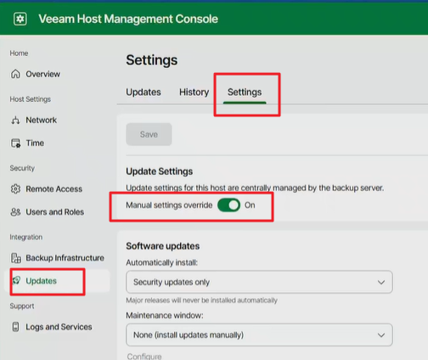Viewport: 428px width, 360px height.
Task: Click the 'Automatically install:' label
Action: click(162, 262)
